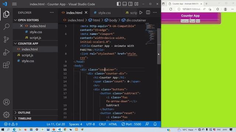Open the hamburger application menu
Viewport: 236px width, 132px height.
click(x=14, y=4)
